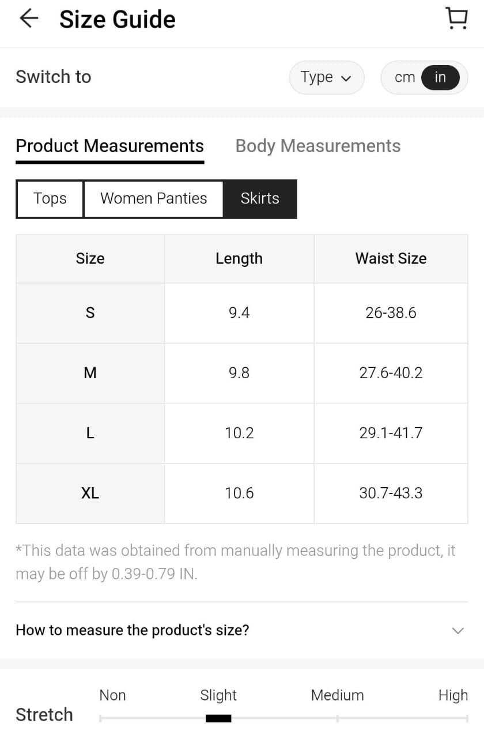This screenshot has height=738, width=484.
Task: Click the Size column header
Action: click(90, 259)
